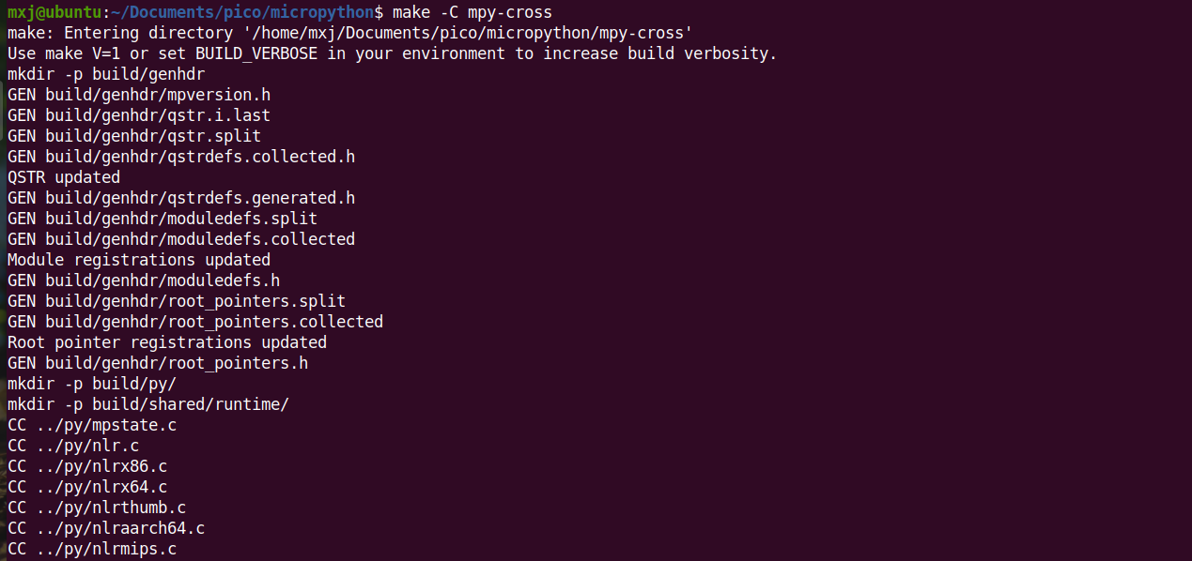The height and width of the screenshot is (561, 1192).
Task: Click the 'Module registrations updated' message
Action: 139,260
